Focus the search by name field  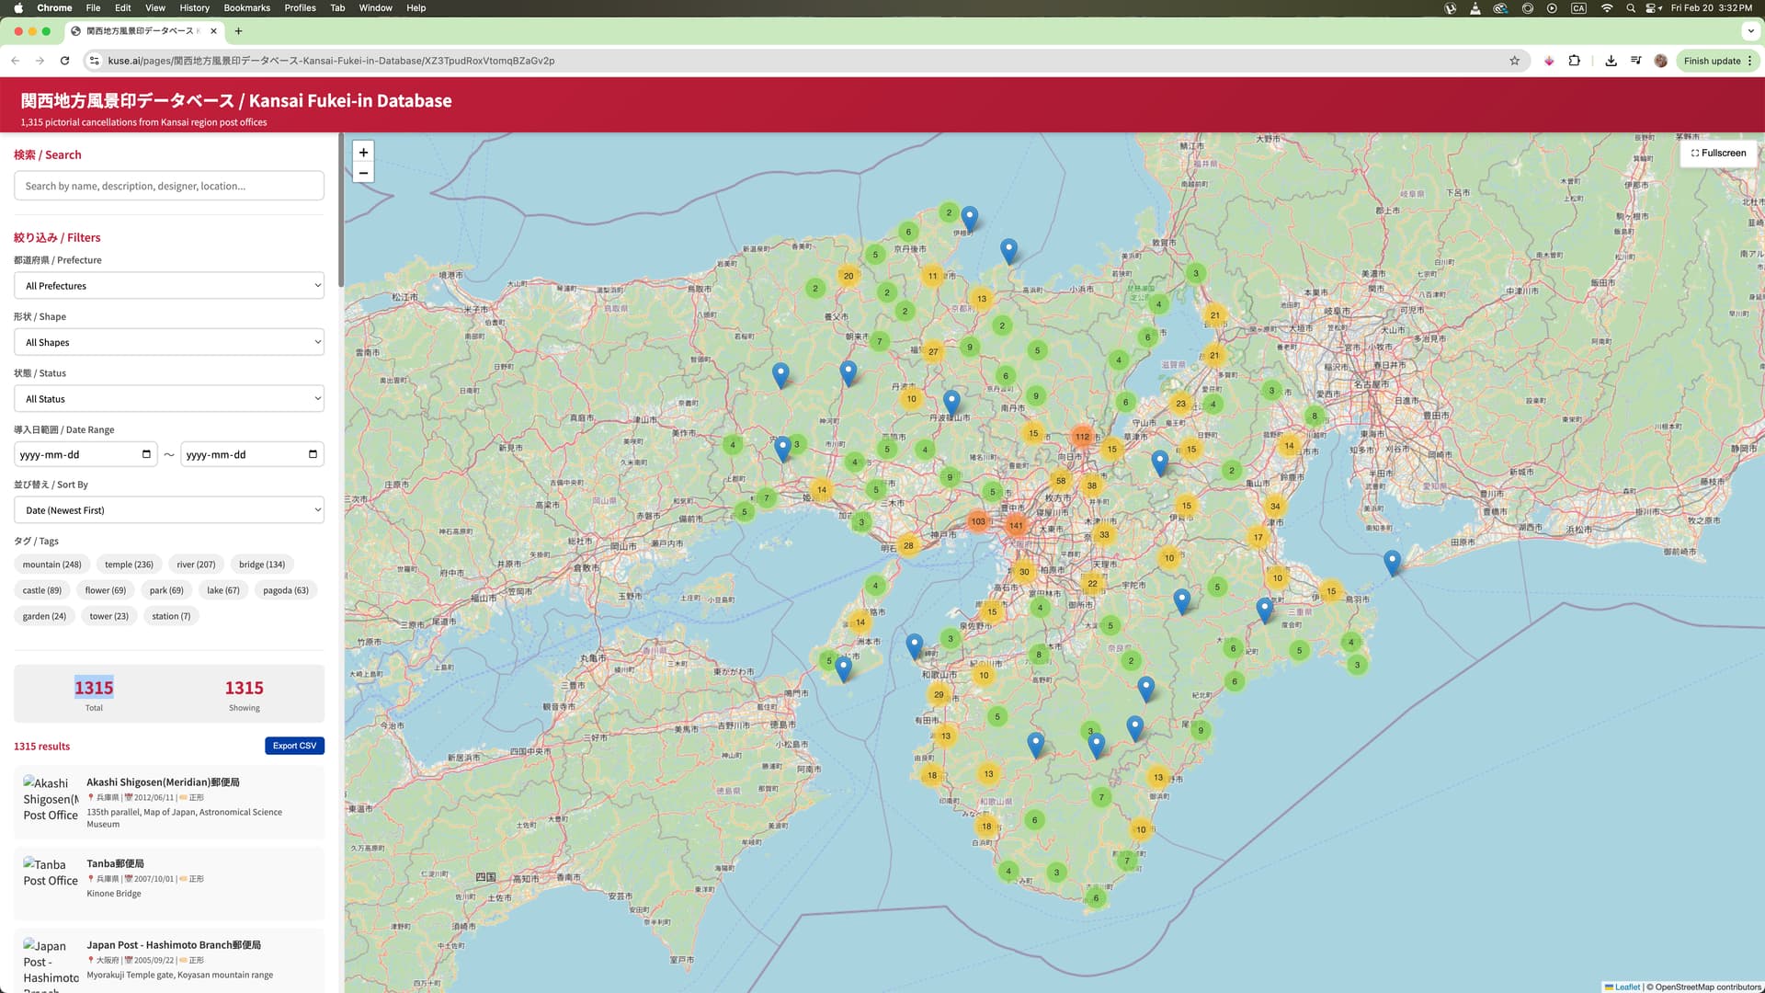coord(169,186)
